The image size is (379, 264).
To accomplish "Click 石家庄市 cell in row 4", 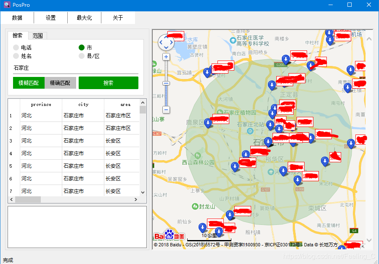I will click(x=83, y=153).
